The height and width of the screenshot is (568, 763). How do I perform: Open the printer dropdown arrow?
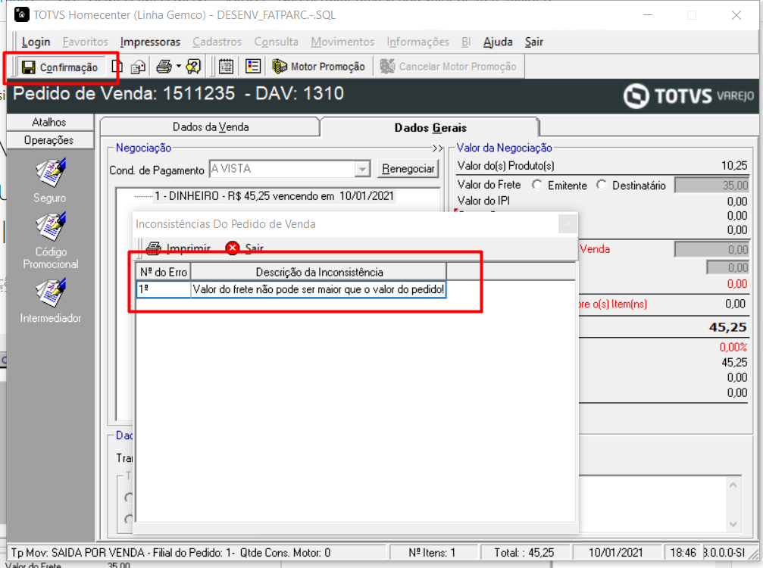tap(179, 66)
